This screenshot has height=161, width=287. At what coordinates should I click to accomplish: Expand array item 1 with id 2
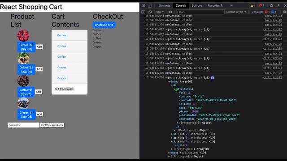click(172, 134)
